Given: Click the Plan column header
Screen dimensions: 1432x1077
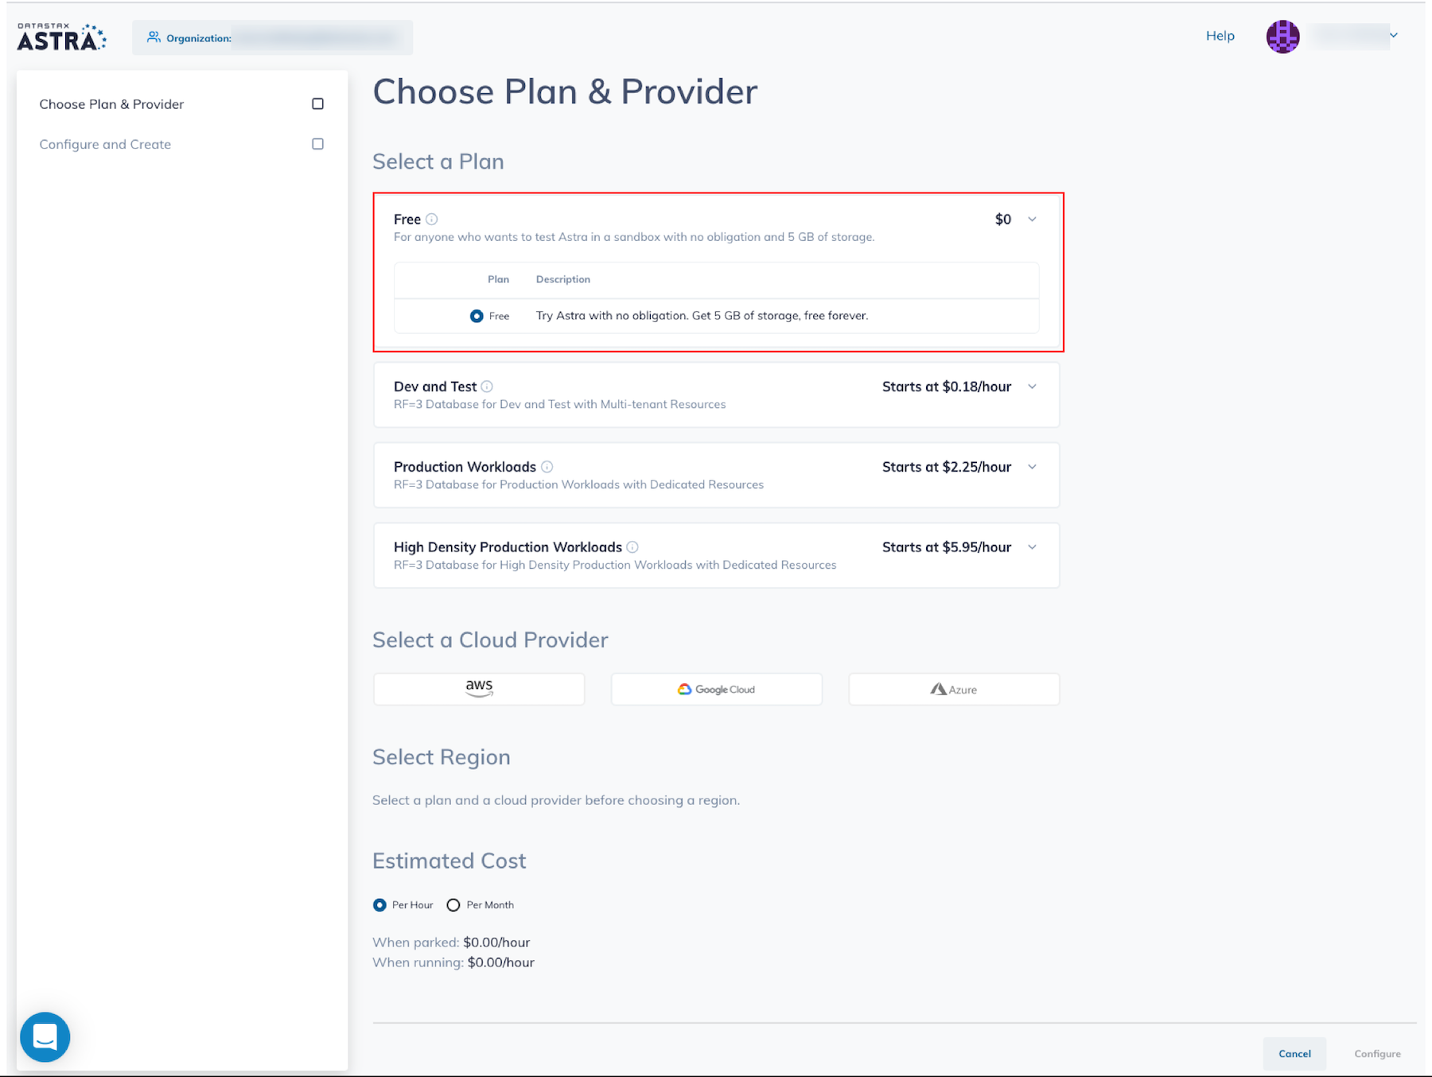Looking at the screenshot, I should [498, 279].
